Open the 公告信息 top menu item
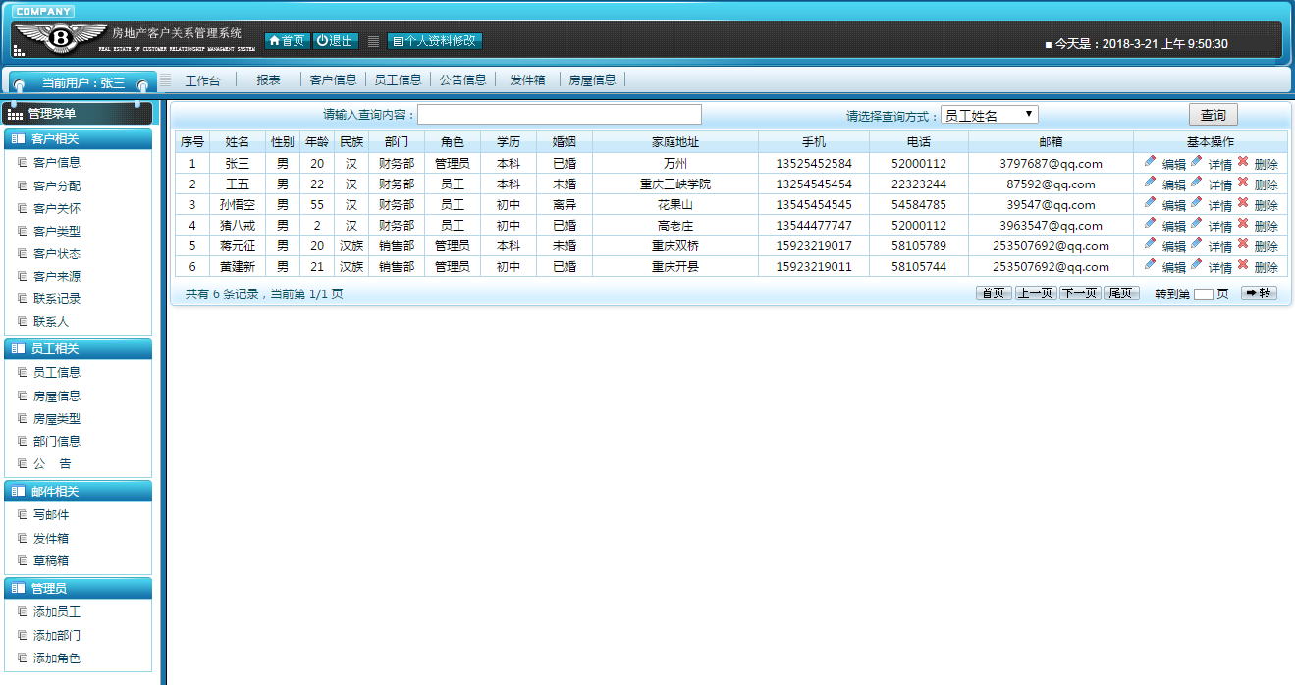Viewport: 1295px width, 685px height. click(x=462, y=80)
